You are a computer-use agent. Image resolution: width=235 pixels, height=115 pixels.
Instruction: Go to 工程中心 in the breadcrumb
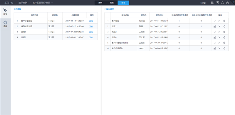tap(9, 3)
